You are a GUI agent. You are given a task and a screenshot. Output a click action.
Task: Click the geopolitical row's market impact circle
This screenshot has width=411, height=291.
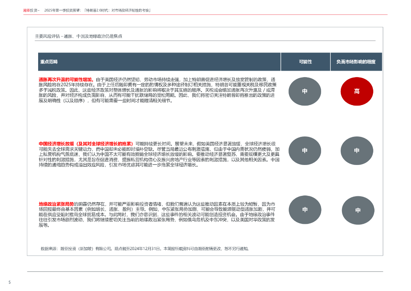coord(358,210)
